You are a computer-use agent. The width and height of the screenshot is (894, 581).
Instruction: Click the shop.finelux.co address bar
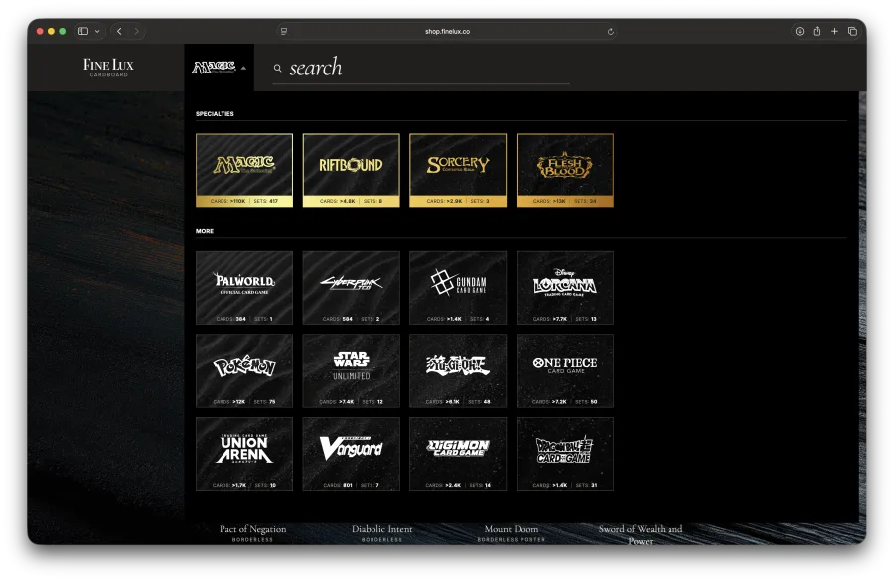tap(447, 32)
